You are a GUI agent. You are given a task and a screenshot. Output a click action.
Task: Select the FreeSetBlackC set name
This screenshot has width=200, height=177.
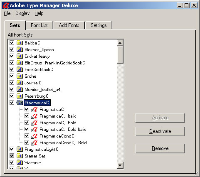click(39, 69)
